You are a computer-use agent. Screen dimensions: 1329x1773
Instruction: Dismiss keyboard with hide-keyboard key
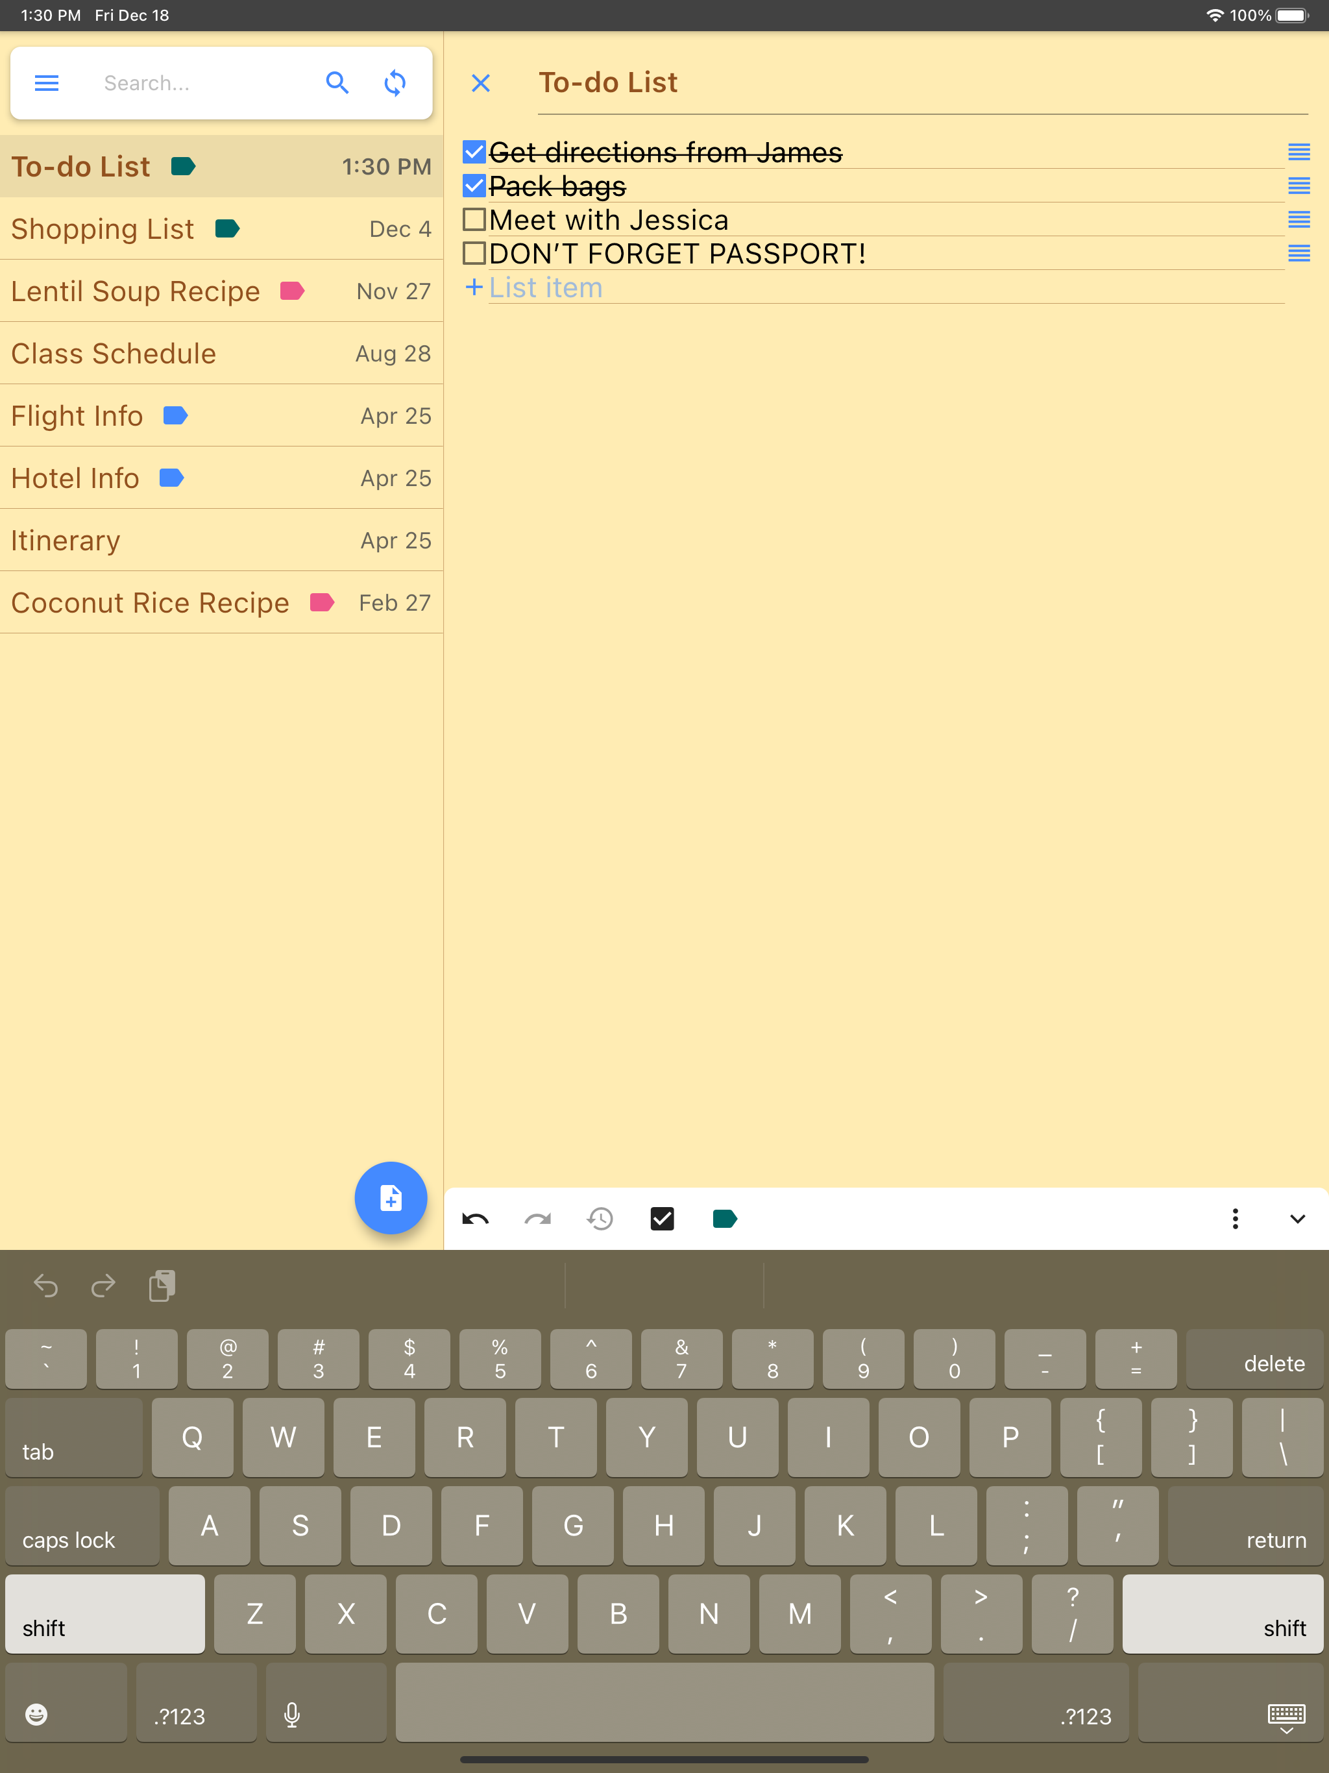click(x=1230, y=1702)
